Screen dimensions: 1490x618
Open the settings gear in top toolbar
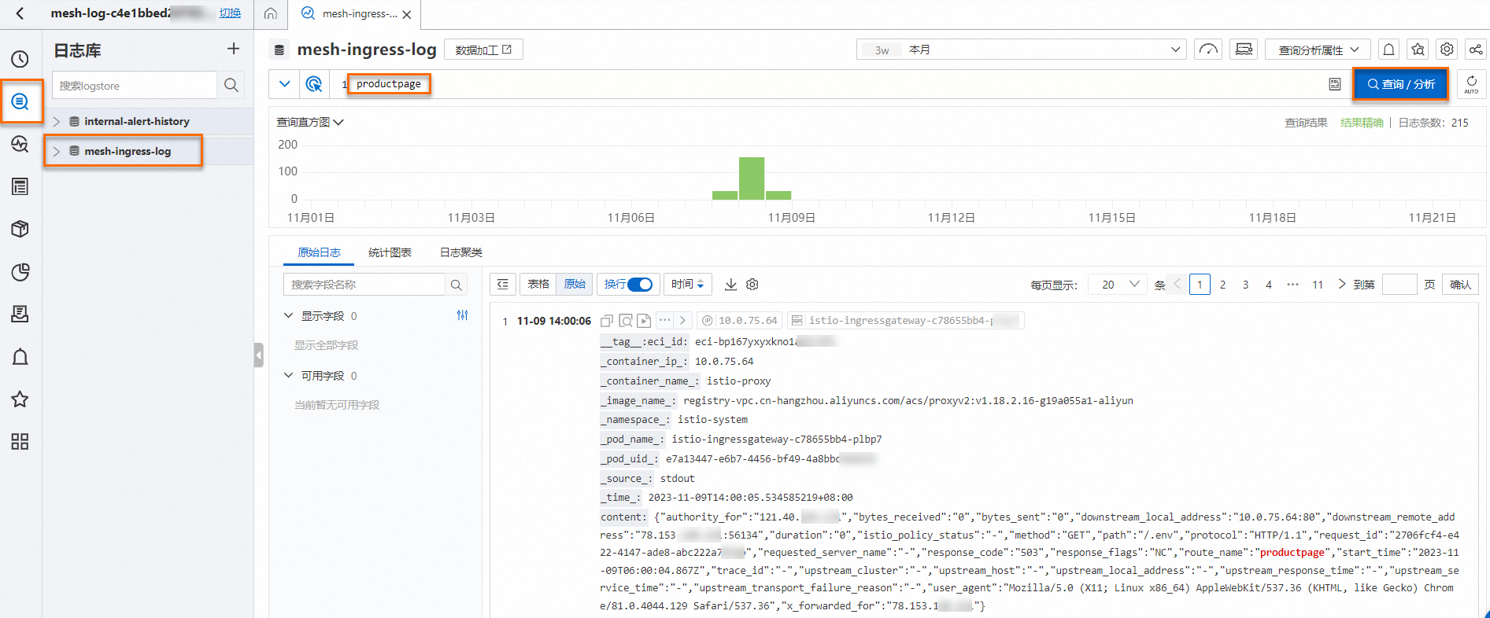(1447, 50)
